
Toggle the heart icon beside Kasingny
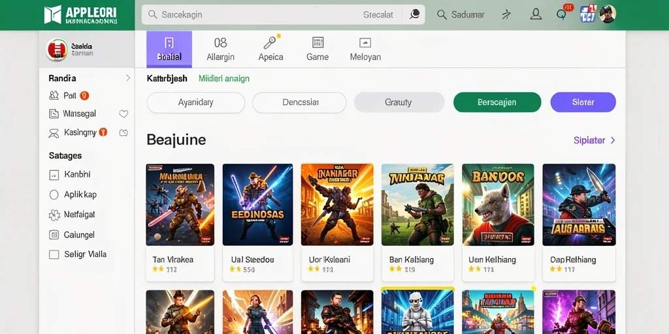123,133
